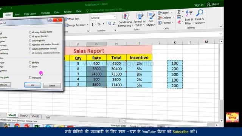242x136 pixels.
Task: Apply Comma Style format
Action: click(x=103, y=24)
